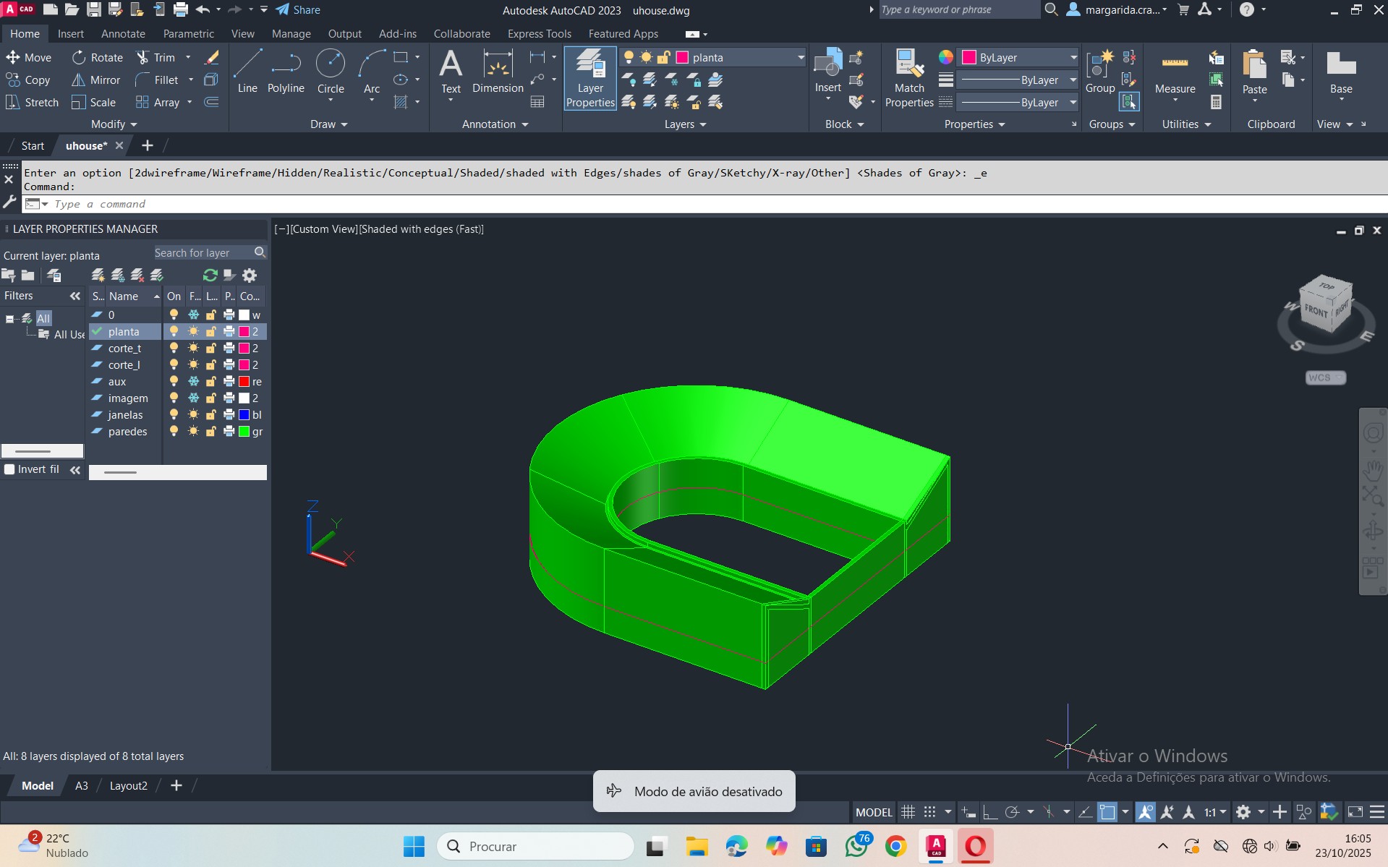
Task: Toggle freeze on the janelas layer
Action: (x=193, y=415)
